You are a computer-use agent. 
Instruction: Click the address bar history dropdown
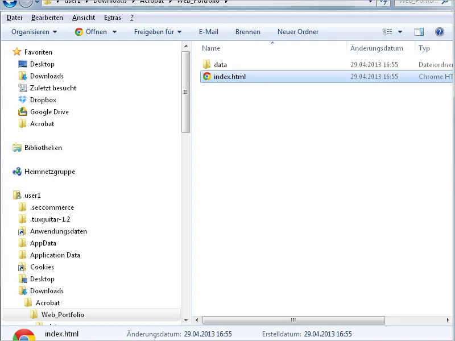coord(370,2)
